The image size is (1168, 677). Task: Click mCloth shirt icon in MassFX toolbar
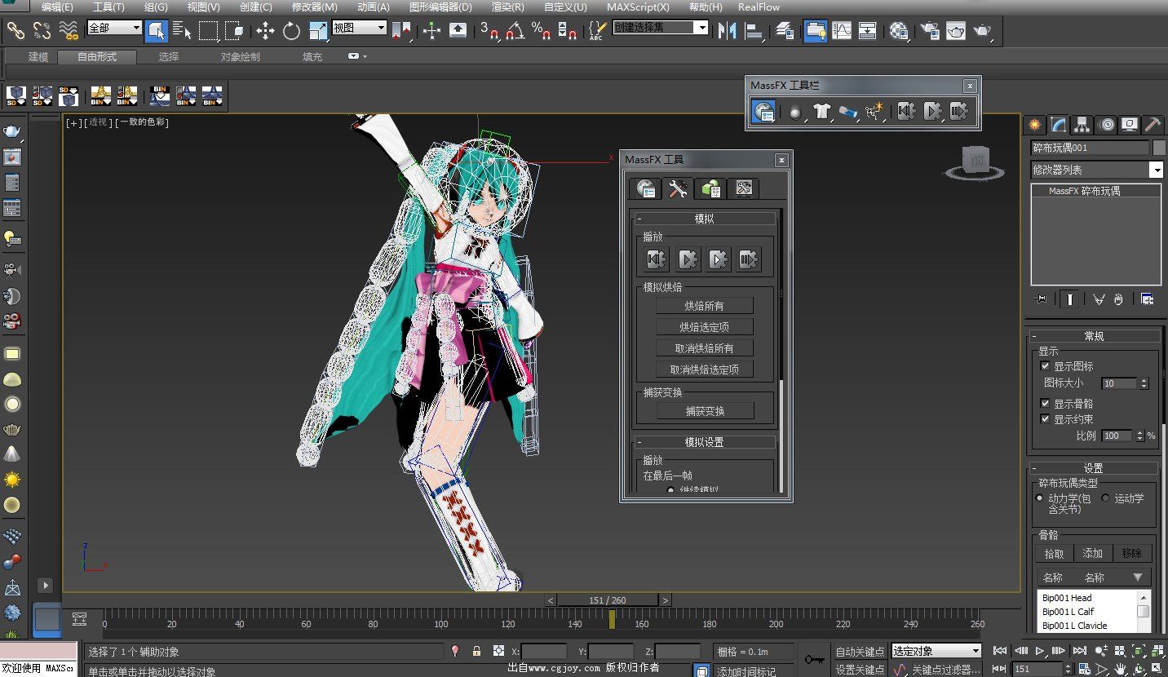(821, 113)
